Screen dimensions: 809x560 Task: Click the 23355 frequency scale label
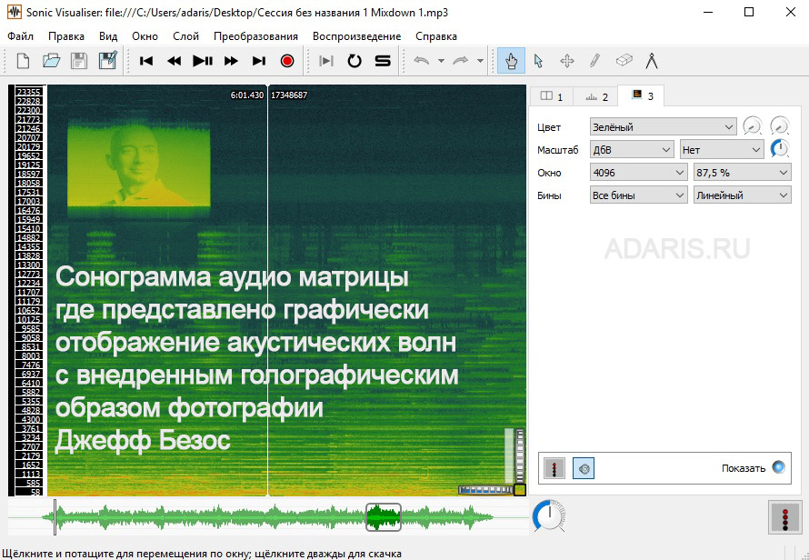click(x=29, y=92)
